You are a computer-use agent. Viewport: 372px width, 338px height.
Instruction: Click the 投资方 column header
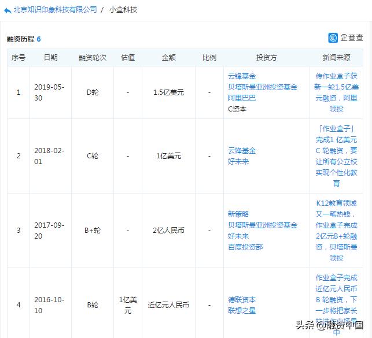[267, 58]
